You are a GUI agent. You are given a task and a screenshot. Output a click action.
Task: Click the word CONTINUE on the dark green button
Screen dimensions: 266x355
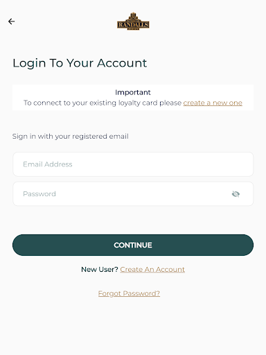coord(133,245)
